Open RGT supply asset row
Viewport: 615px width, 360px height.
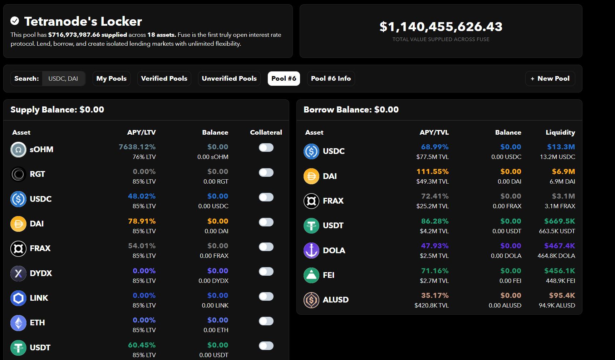tap(146, 176)
